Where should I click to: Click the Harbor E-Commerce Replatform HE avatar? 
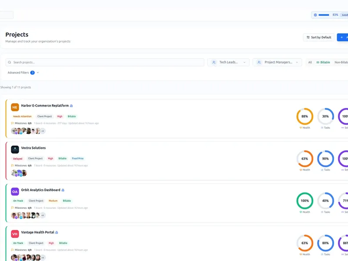[15, 107]
